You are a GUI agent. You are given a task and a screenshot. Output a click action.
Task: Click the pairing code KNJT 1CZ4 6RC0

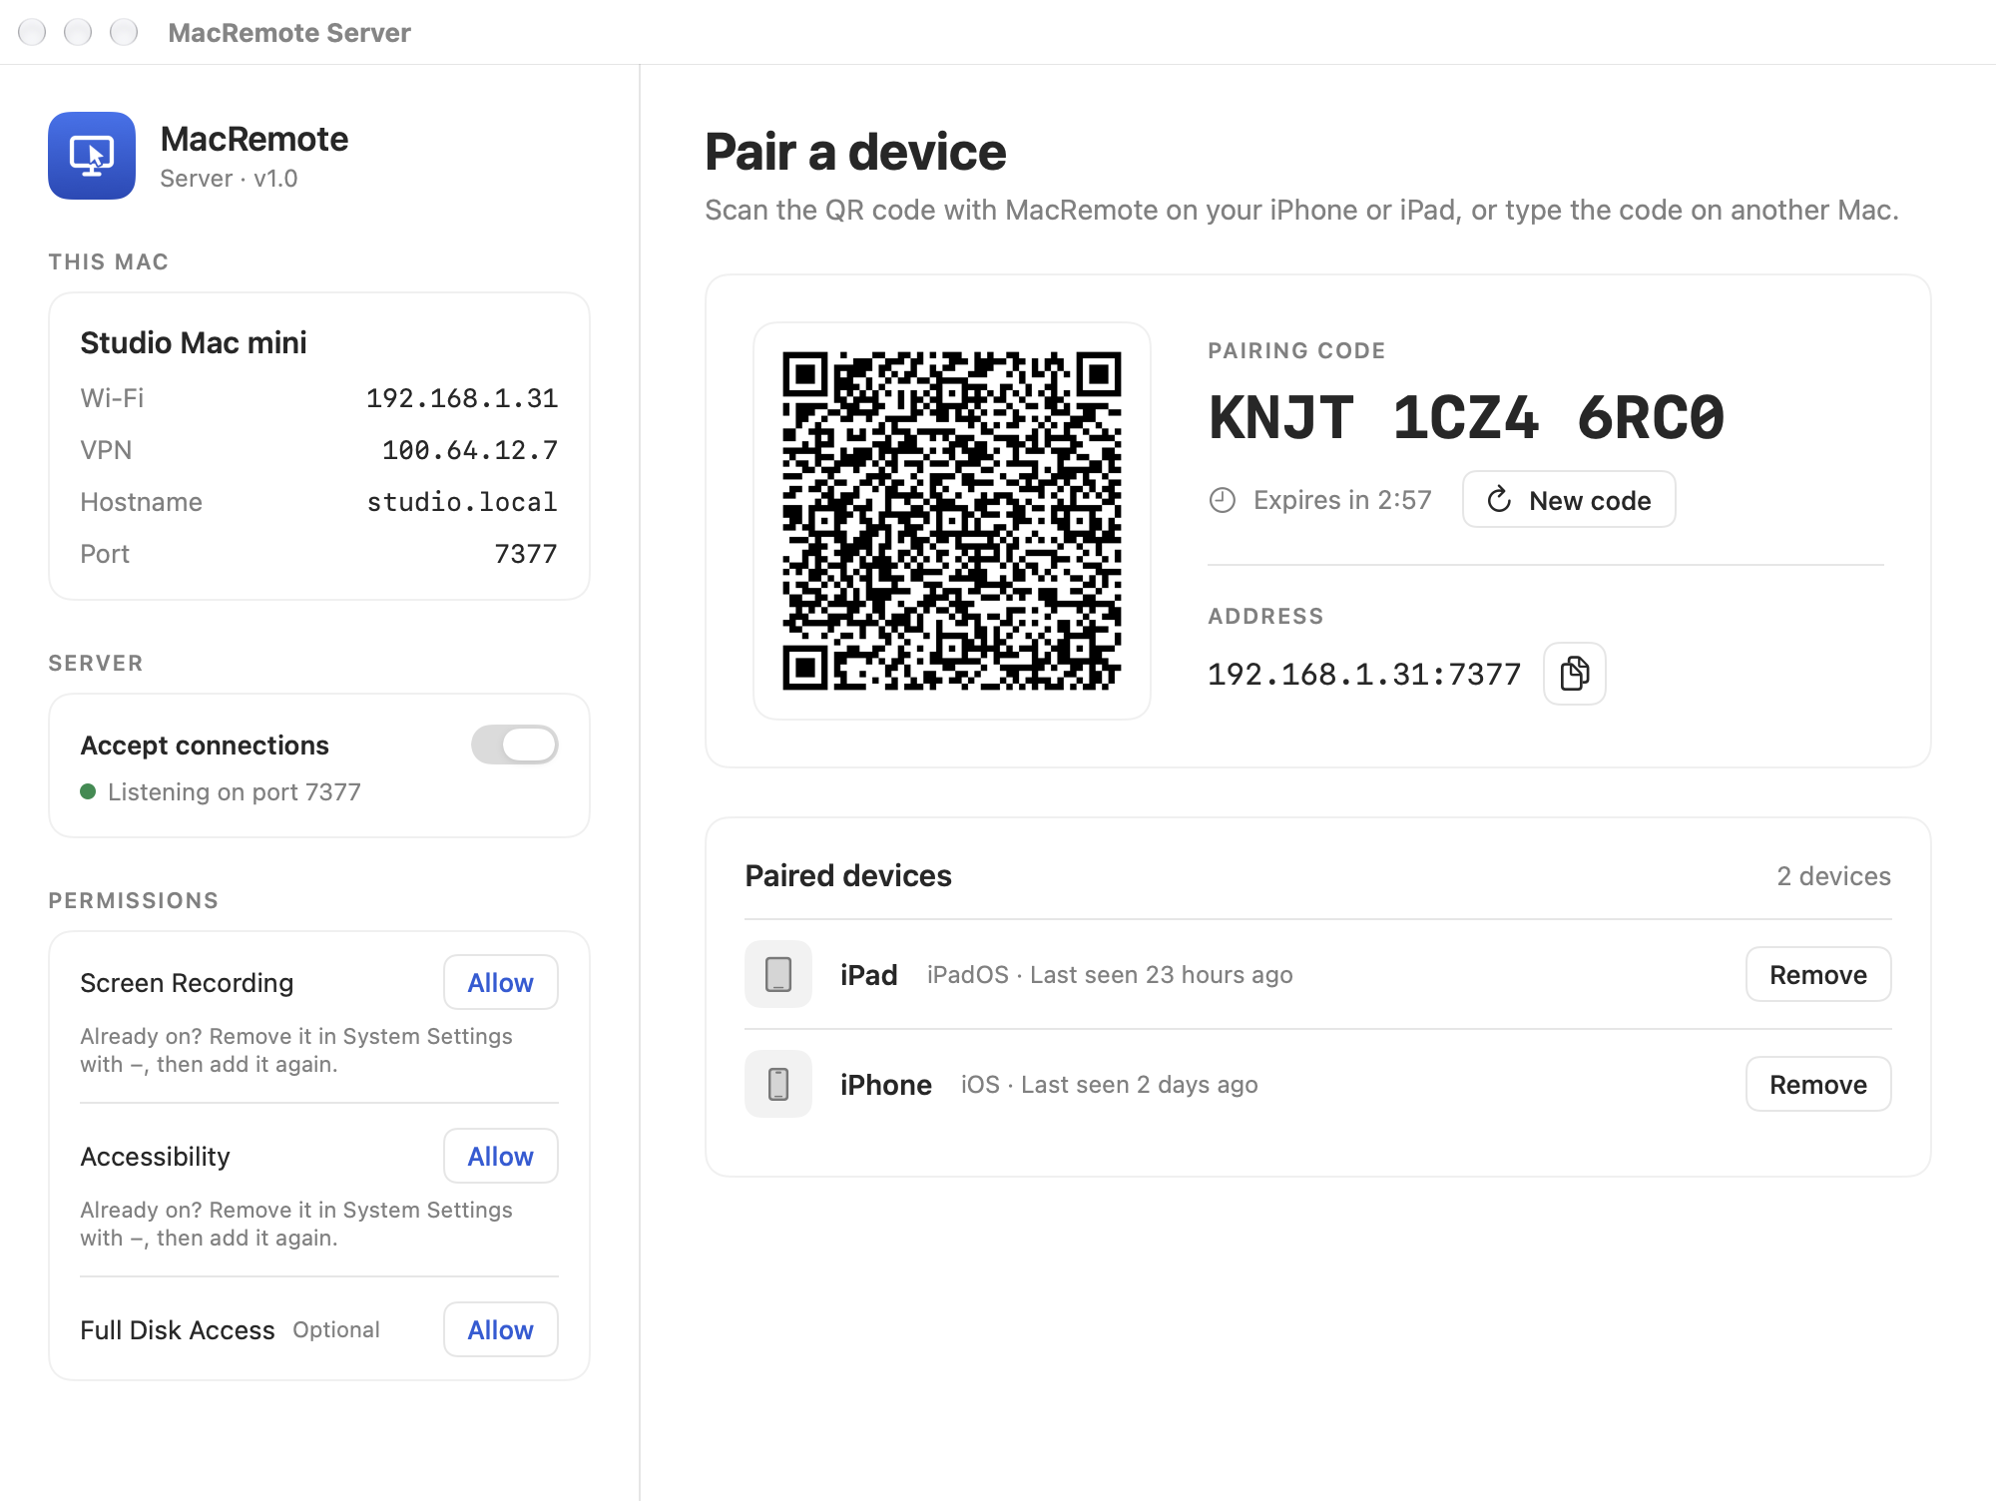click(1466, 417)
